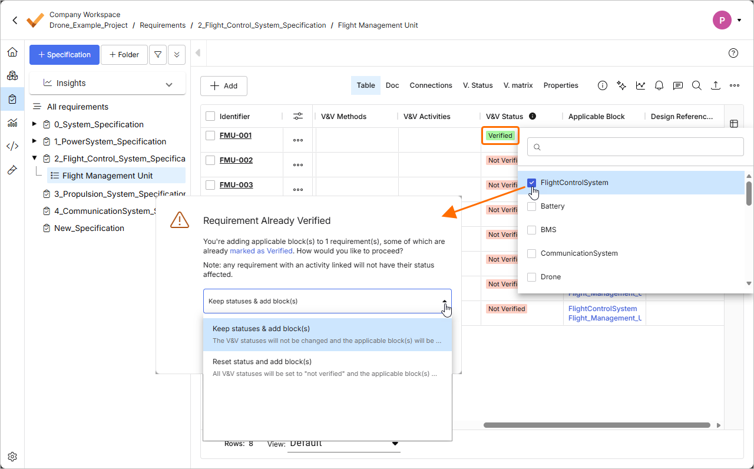Check the Battery block checkbox

[x=532, y=206]
